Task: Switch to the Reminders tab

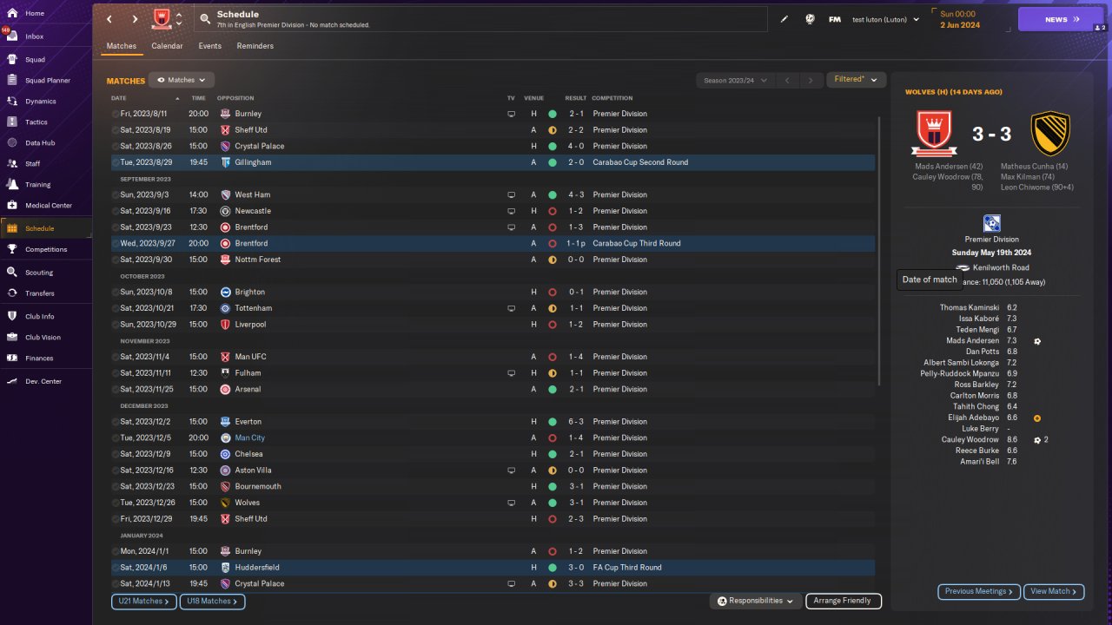Action: [255, 46]
